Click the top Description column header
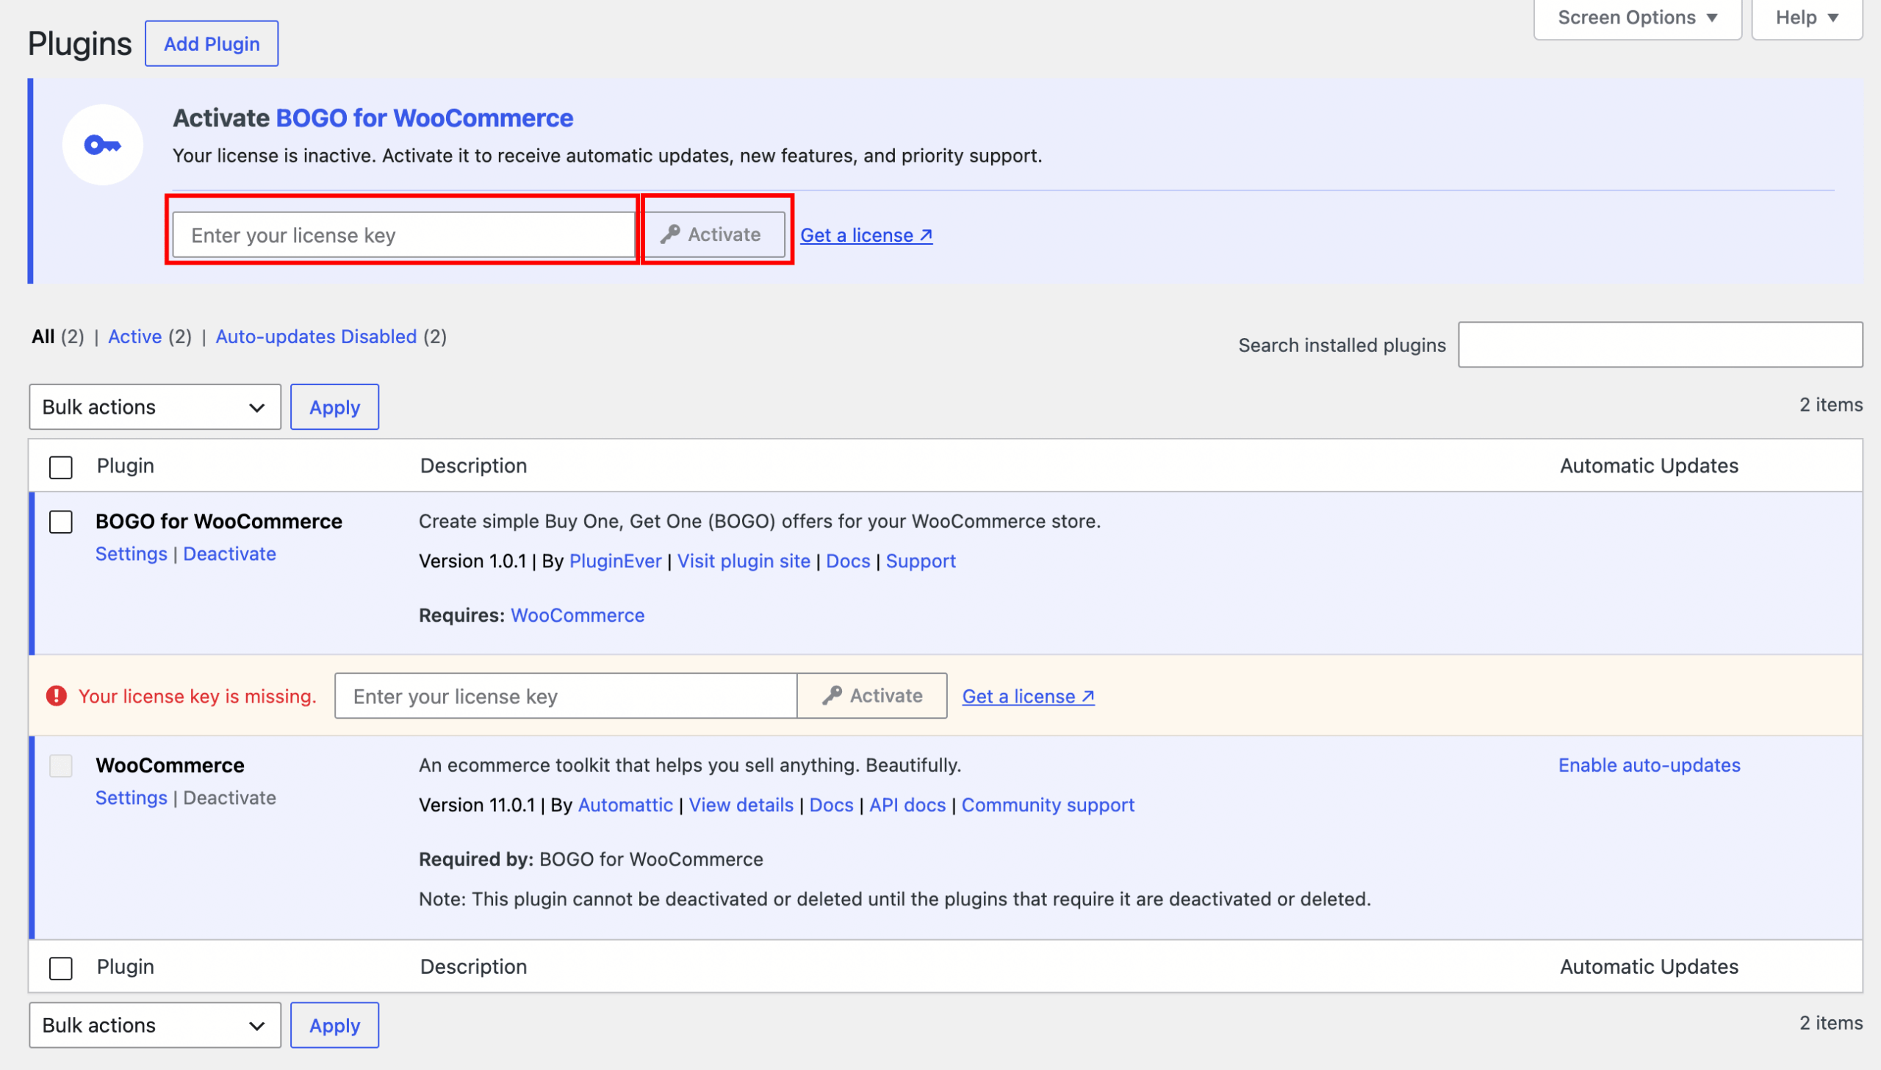This screenshot has width=1881, height=1070. [x=473, y=466]
